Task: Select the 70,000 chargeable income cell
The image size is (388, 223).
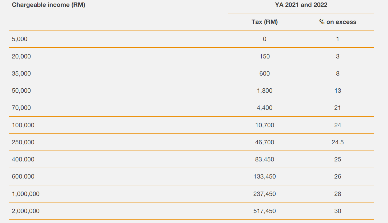Action: click(x=21, y=108)
